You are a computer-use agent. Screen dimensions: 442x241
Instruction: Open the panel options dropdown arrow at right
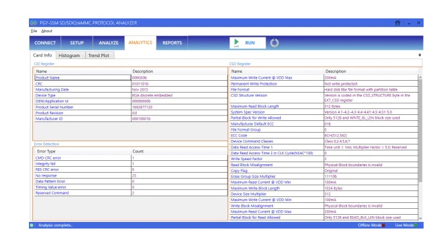pyautogui.click(x=420, y=55)
